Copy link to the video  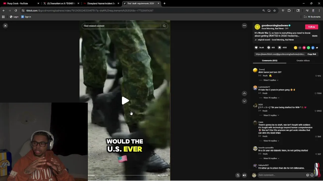(312, 54)
